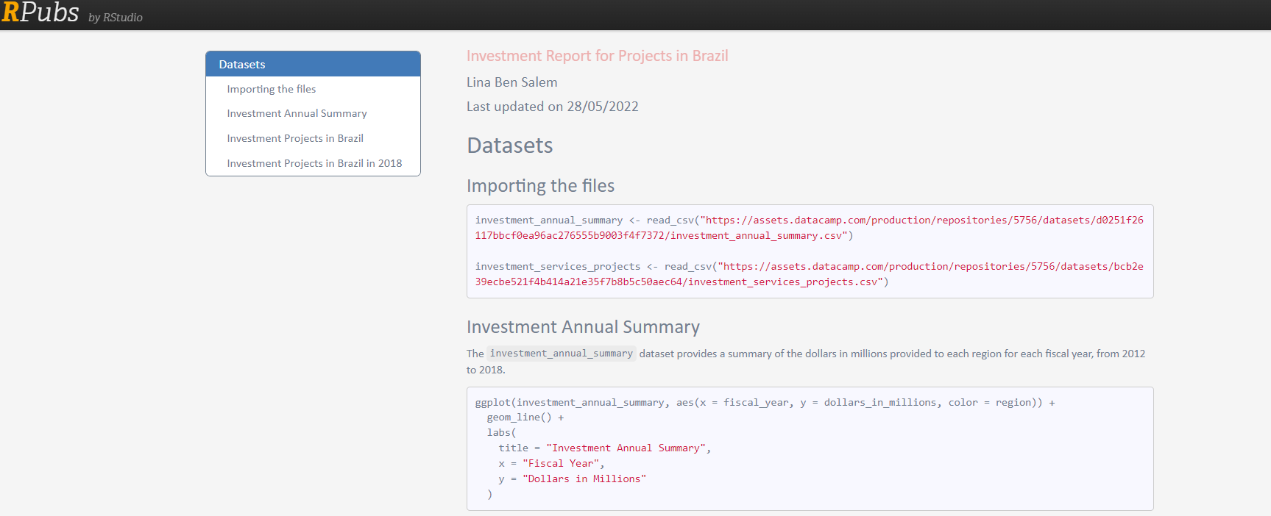The image size is (1271, 516).
Task: Click the investment_annual_summary.csv URL in code
Action: (810, 228)
